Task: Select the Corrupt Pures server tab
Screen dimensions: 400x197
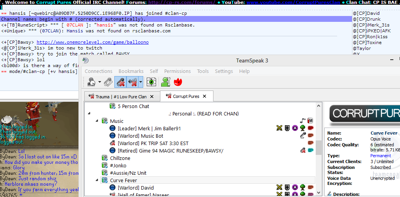Action: point(186,96)
